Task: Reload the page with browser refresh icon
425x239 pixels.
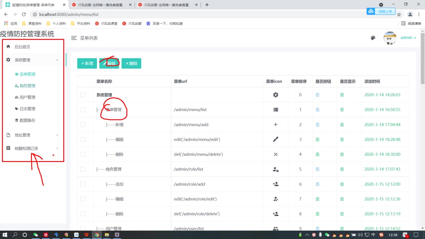Action: point(24,15)
